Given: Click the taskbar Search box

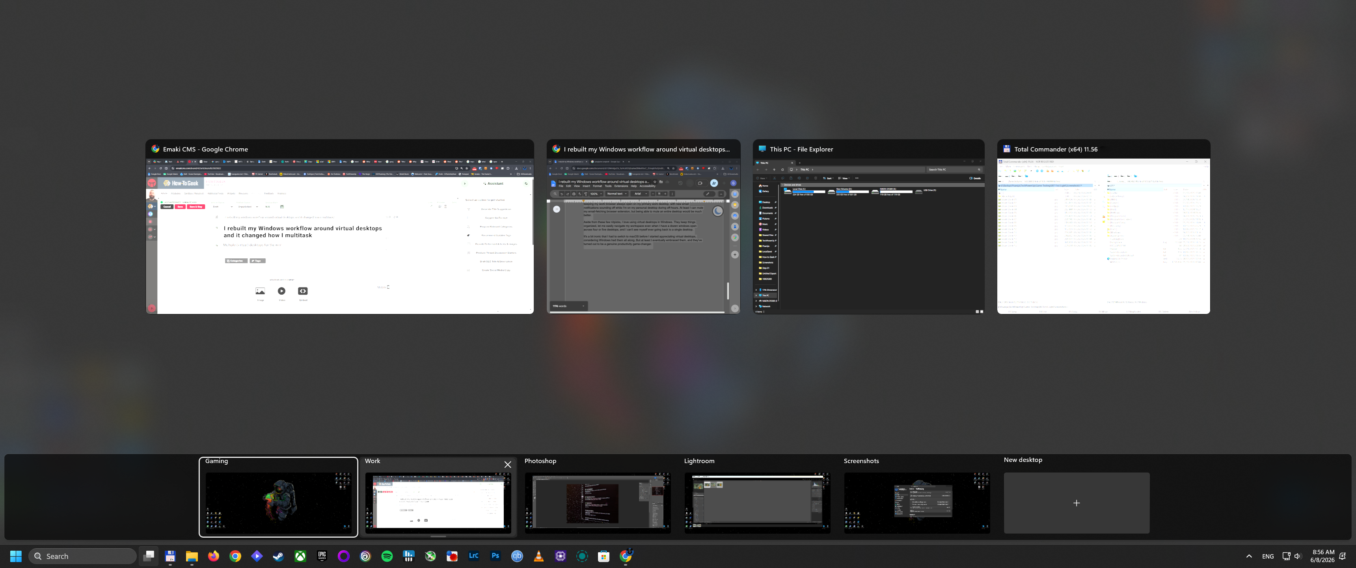Looking at the screenshot, I should pyautogui.click(x=83, y=556).
